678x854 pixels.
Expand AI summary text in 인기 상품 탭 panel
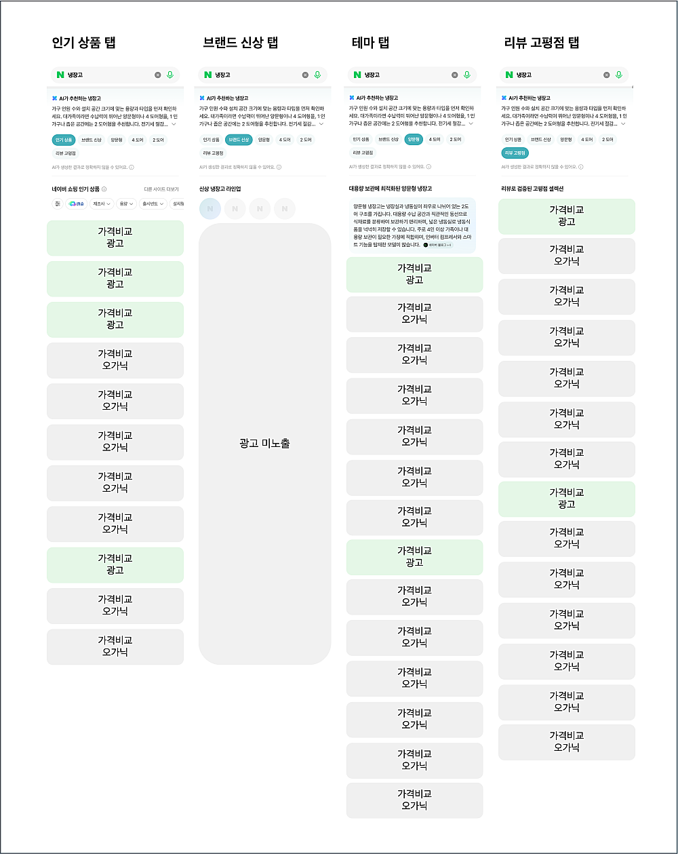point(174,124)
